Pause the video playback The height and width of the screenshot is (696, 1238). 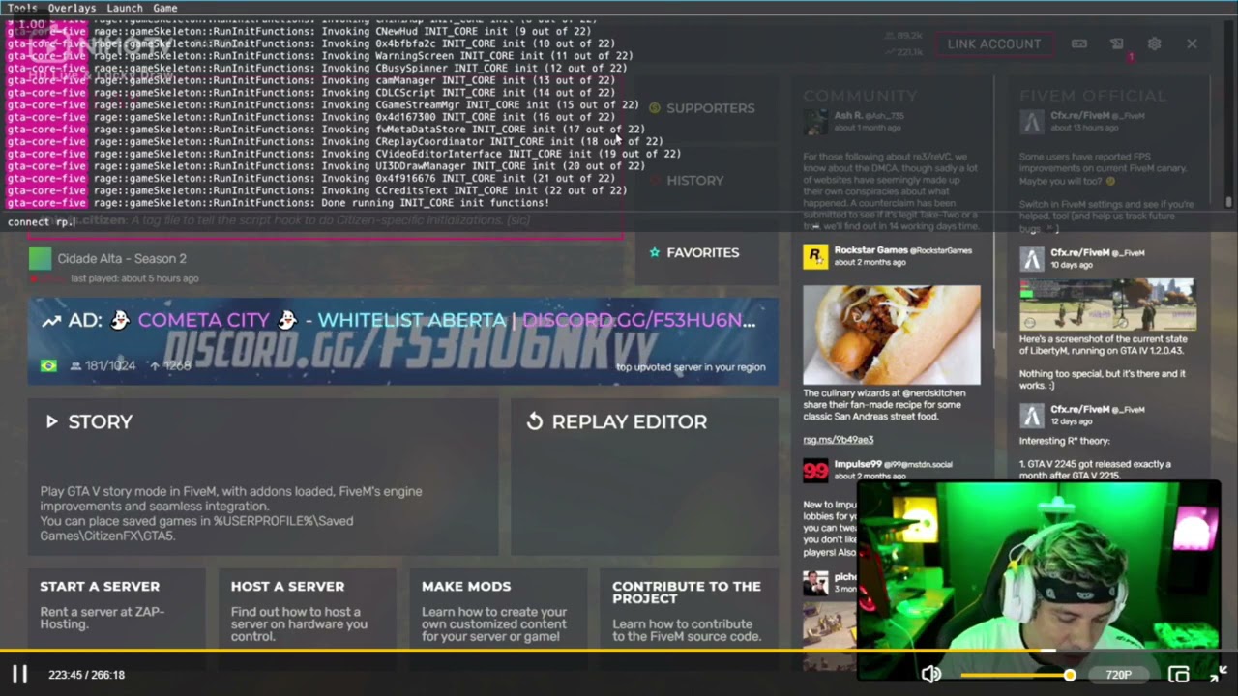19,675
